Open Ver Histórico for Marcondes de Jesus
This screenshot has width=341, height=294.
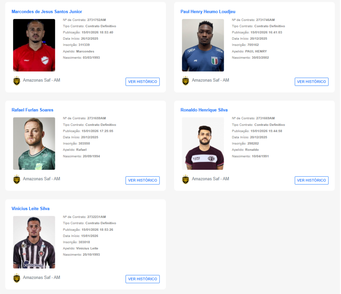coord(143,82)
